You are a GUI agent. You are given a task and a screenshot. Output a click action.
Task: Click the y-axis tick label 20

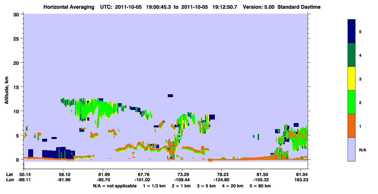17,63
